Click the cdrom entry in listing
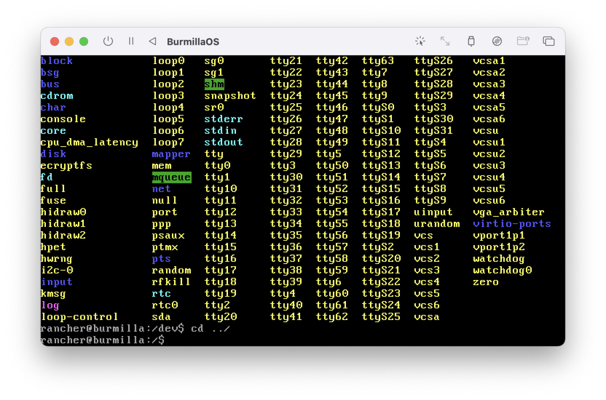 click(57, 96)
